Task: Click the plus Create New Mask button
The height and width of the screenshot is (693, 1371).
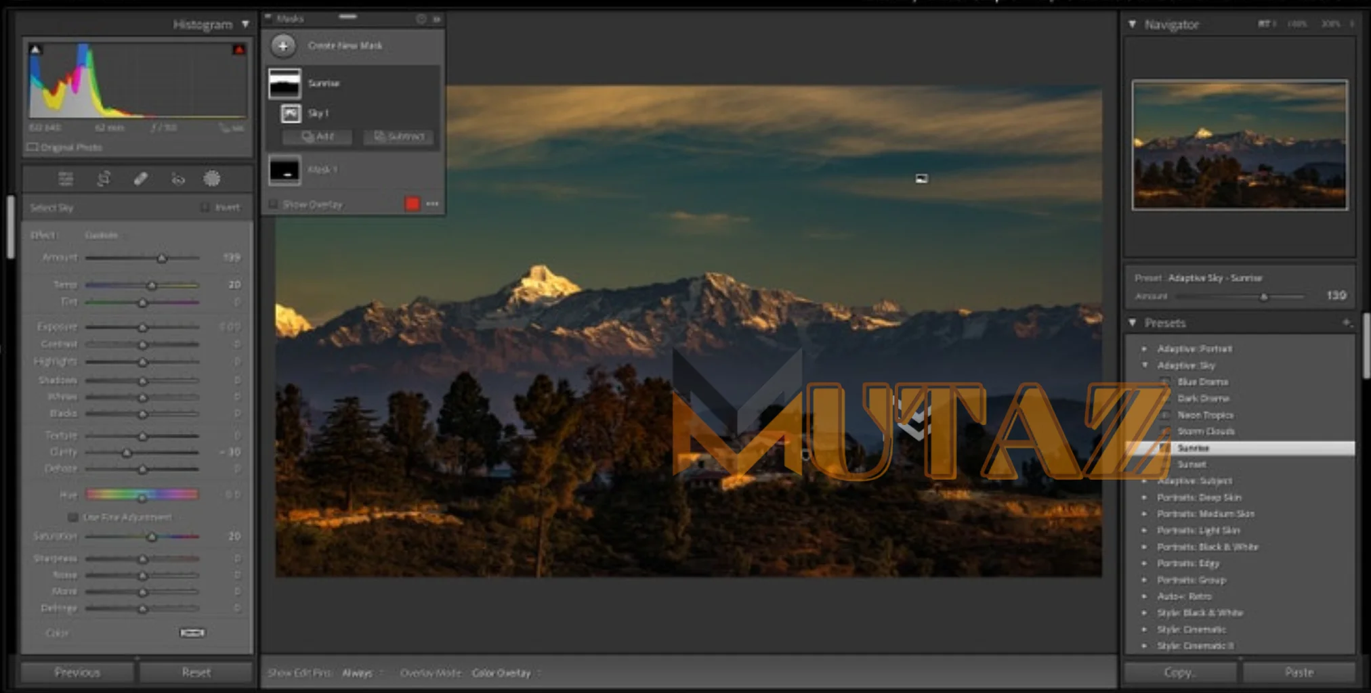Action: click(x=283, y=46)
